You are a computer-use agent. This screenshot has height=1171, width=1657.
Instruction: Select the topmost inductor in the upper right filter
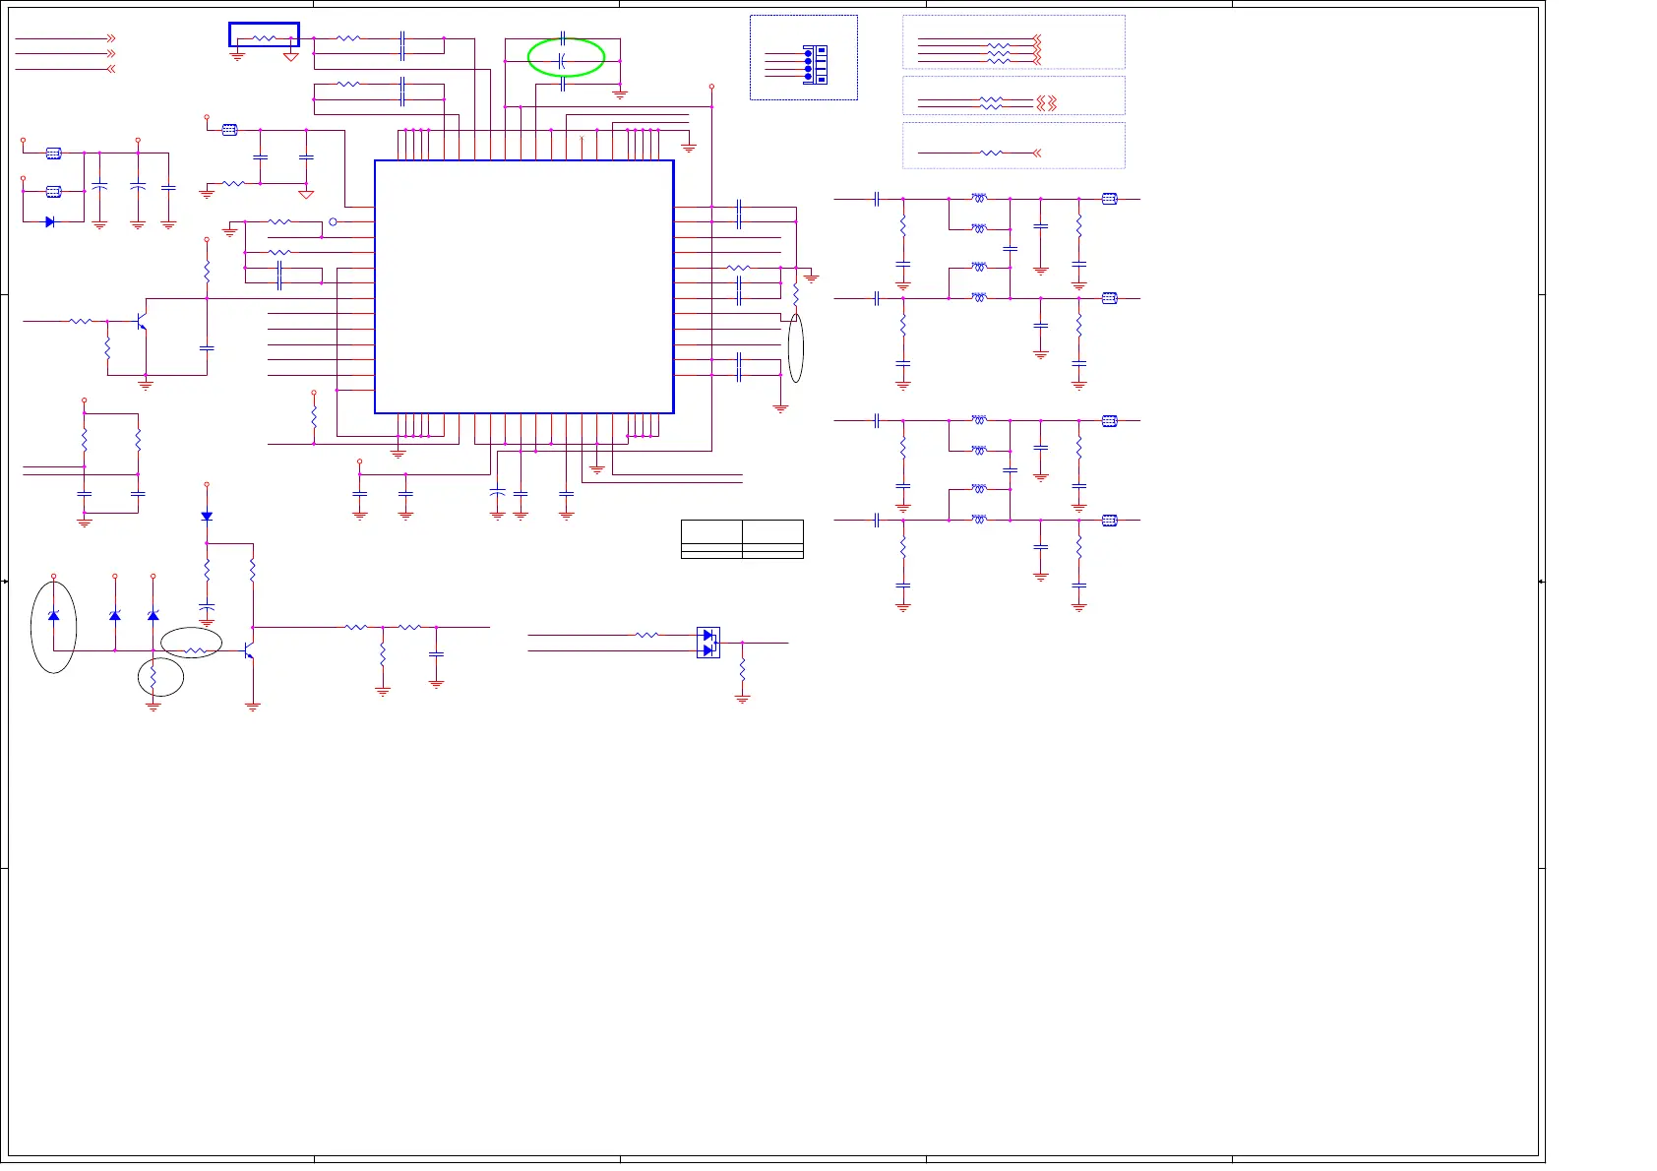pyautogui.click(x=978, y=198)
